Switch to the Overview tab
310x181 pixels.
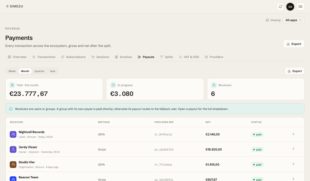(x=17, y=57)
